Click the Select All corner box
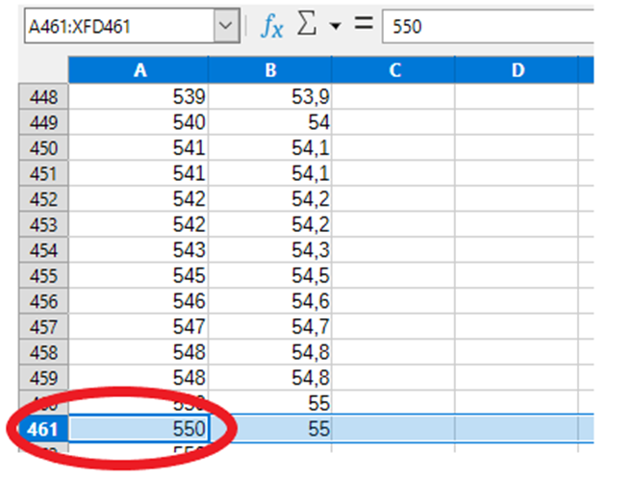The image size is (633, 478). (43, 70)
